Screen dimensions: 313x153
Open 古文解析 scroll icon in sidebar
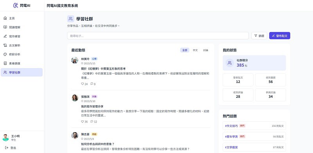pos(5,45)
